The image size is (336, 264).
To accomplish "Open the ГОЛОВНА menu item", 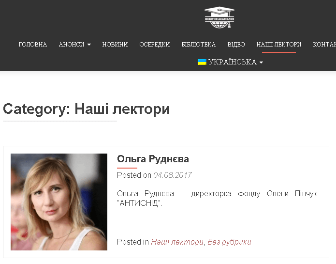I will (33, 45).
